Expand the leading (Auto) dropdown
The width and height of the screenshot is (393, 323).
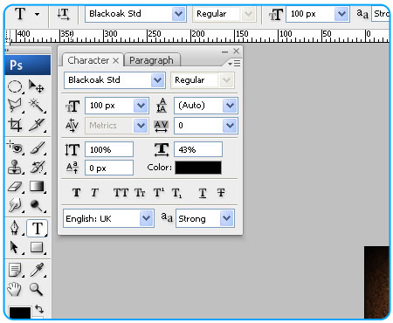click(230, 106)
